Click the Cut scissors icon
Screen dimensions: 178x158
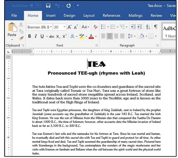tap(21, 25)
